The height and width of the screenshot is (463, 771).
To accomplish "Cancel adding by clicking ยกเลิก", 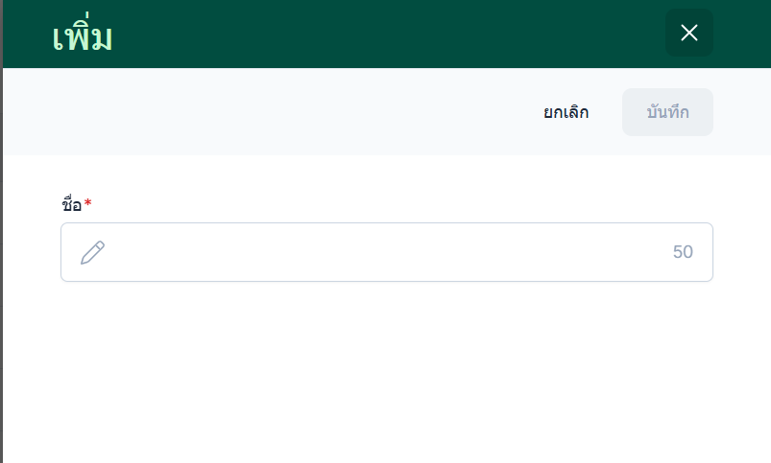I will (x=566, y=112).
